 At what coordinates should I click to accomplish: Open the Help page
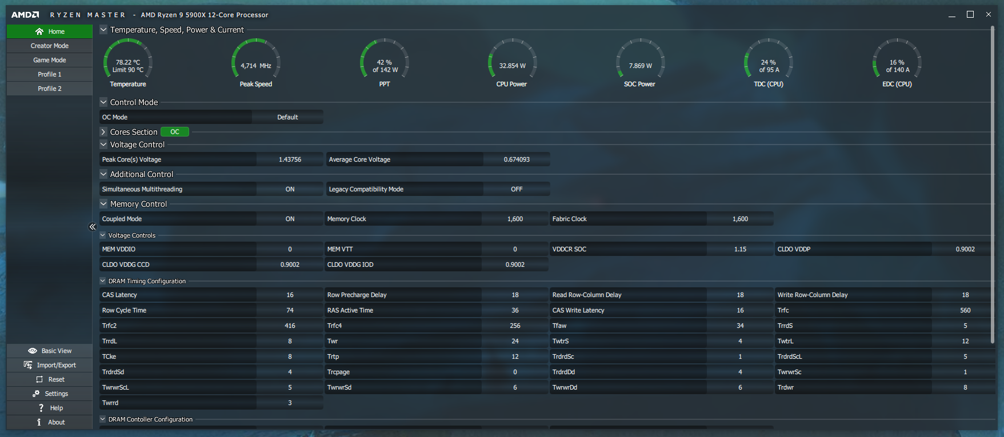click(50, 408)
